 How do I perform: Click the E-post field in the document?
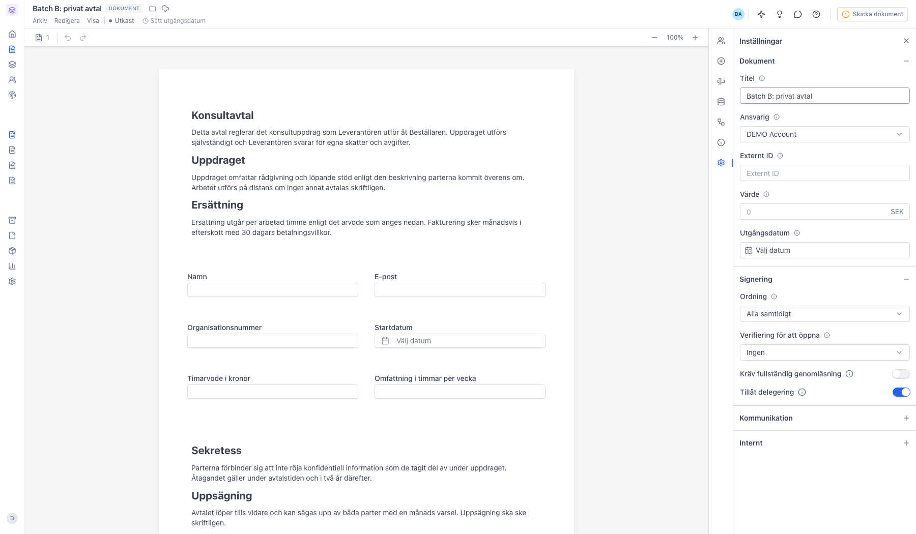click(460, 290)
